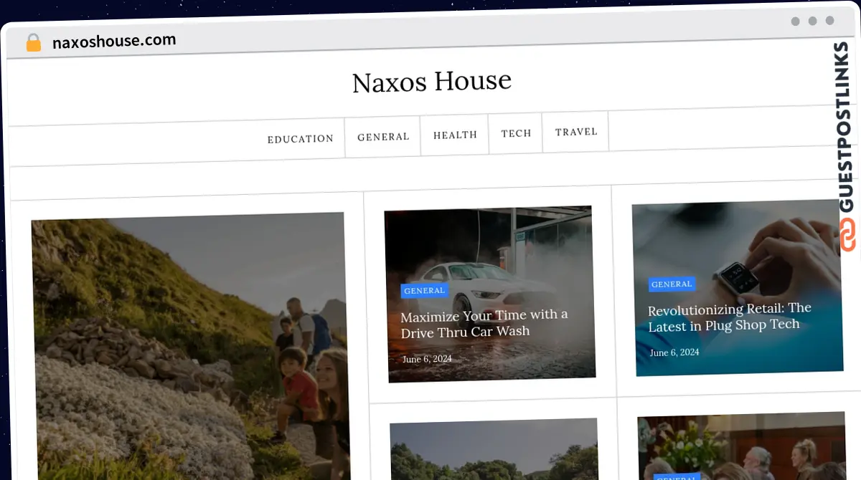Open the Naxos House site title
This screenshot has height=480, width=861.
coord(432,82)
